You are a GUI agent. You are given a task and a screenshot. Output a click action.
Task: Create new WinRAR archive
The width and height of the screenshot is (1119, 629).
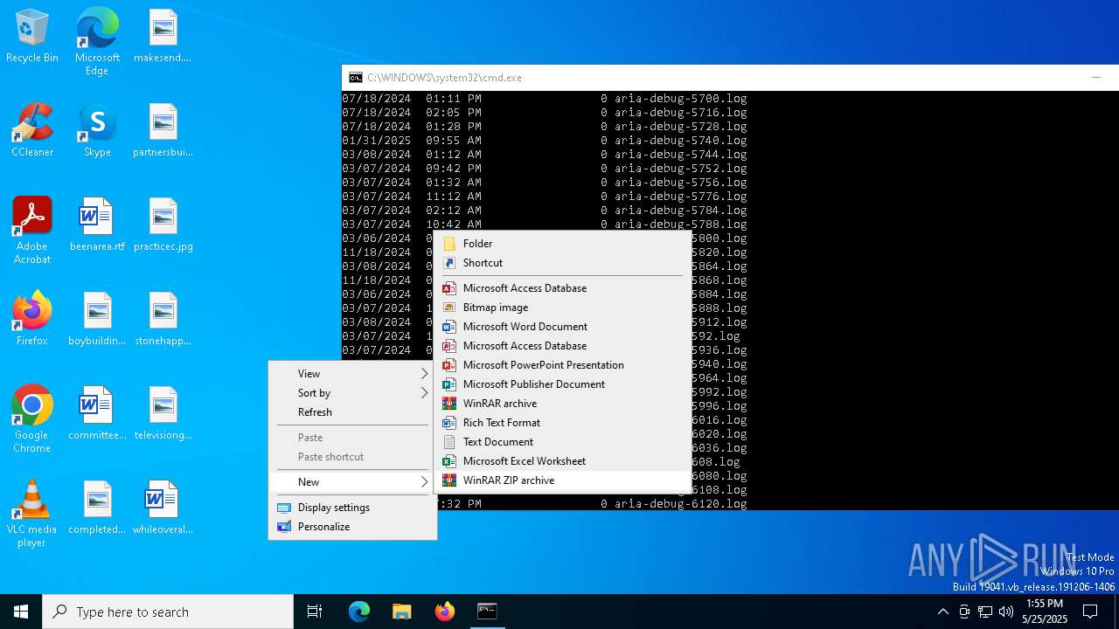[563, 404]
